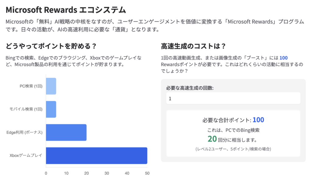Click the モバイル検索 (1回) axis label

click(26, 109)
